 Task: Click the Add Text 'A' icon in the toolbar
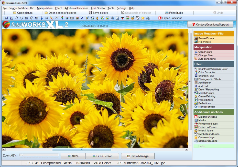click(x=82, y=18)
